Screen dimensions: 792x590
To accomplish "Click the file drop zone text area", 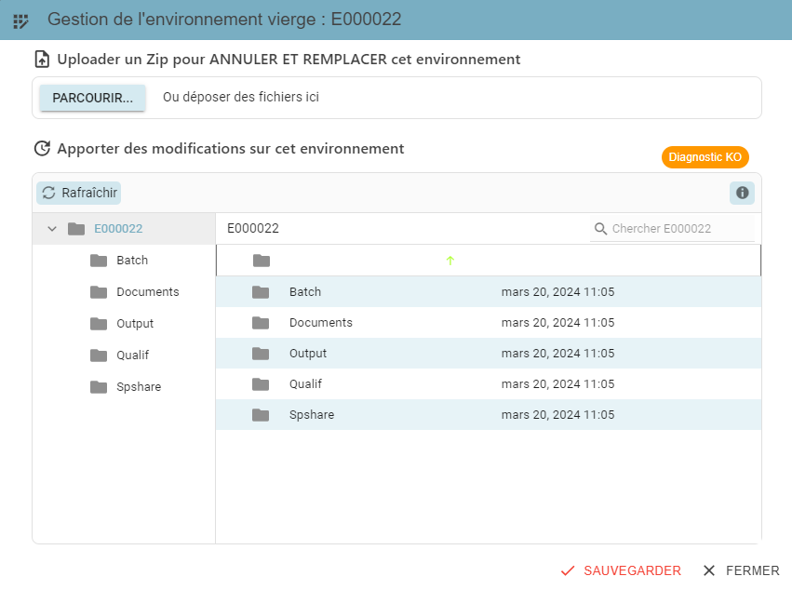I will 241,97.
